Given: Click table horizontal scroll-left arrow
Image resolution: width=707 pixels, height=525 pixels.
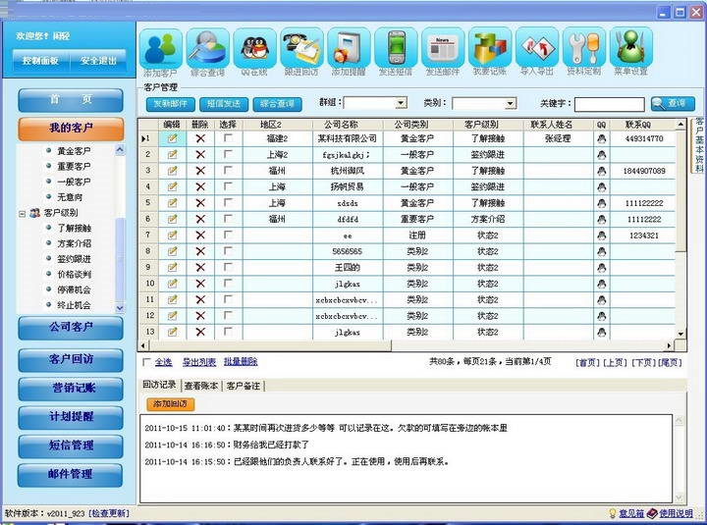Looking at the screenshot, I should [x=143, y=345].
